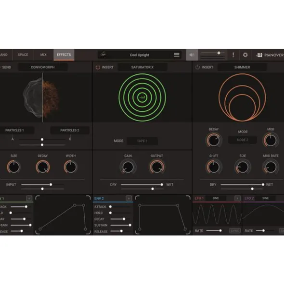Click the Shimmer SHIFT knob
The width and height of the screenshot is (284, 285).
click(214, 167)
